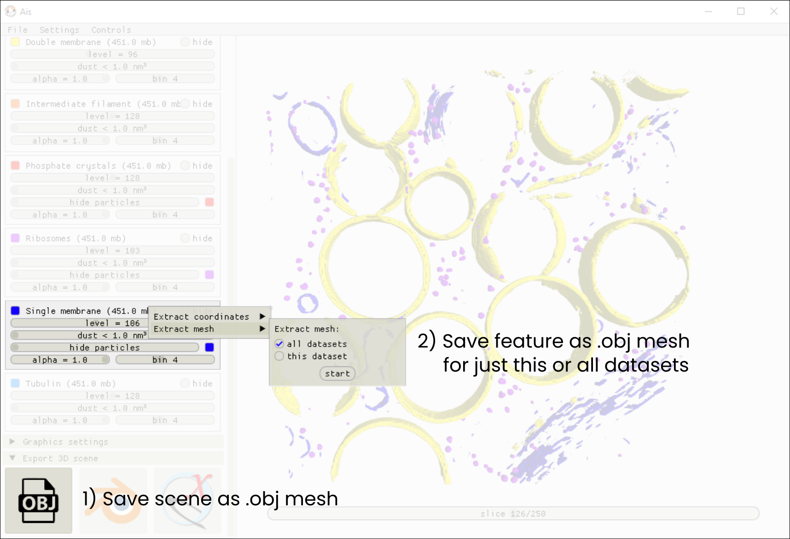Click start to extract mesh
Screen dimensions: 790x539
(x=337, y=374)
